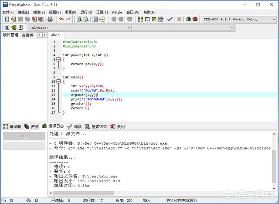This screenshot has height=204, width=279.
Task: Open the 项目[P] menu
Action: tap(71, 12)
